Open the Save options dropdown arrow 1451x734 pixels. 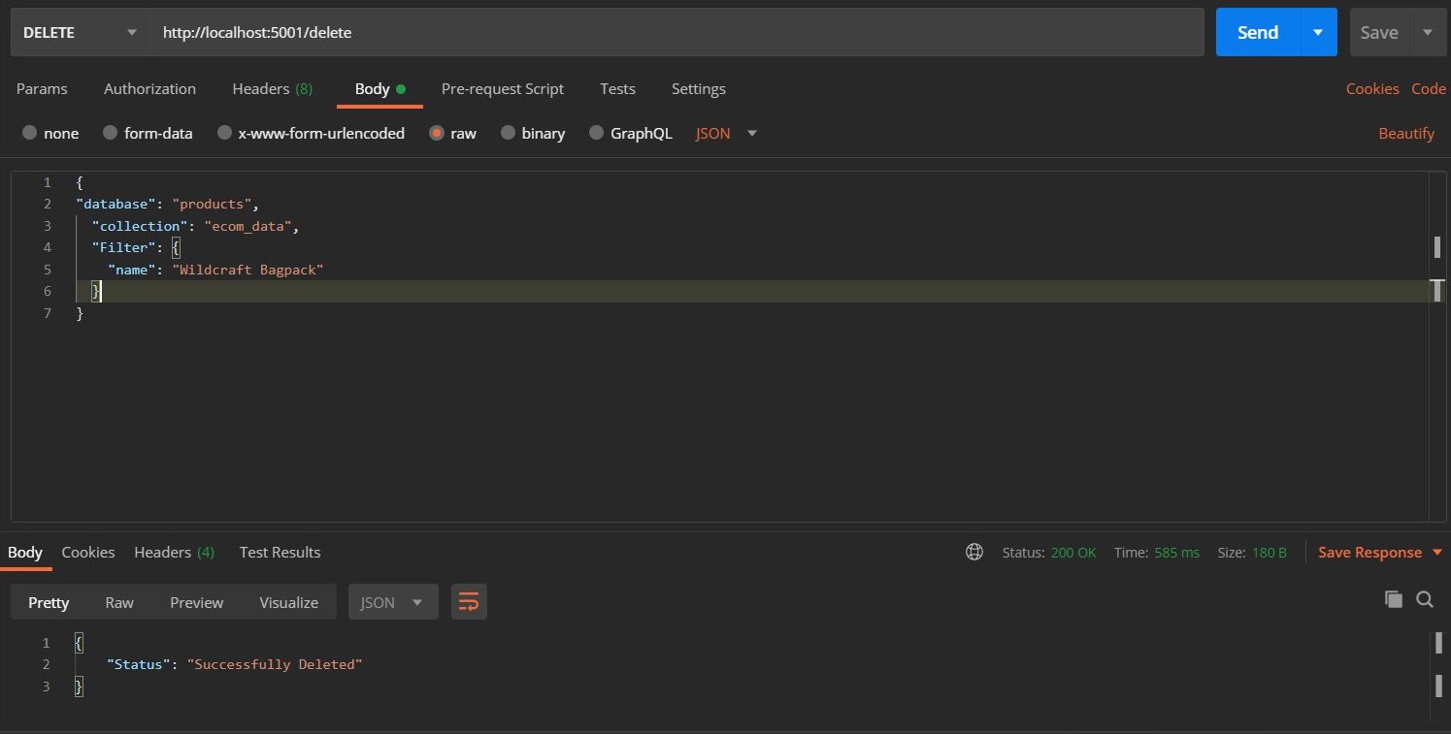pyautogui.click(x=1428, y=32)
